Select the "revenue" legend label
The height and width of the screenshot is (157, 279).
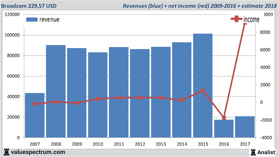(49, 20)
